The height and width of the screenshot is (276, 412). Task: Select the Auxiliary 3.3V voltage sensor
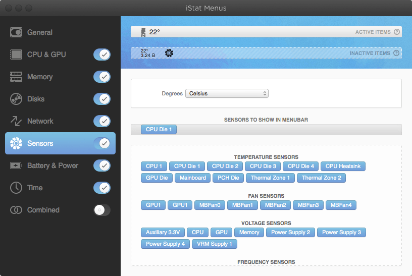[x=163, y=233]
